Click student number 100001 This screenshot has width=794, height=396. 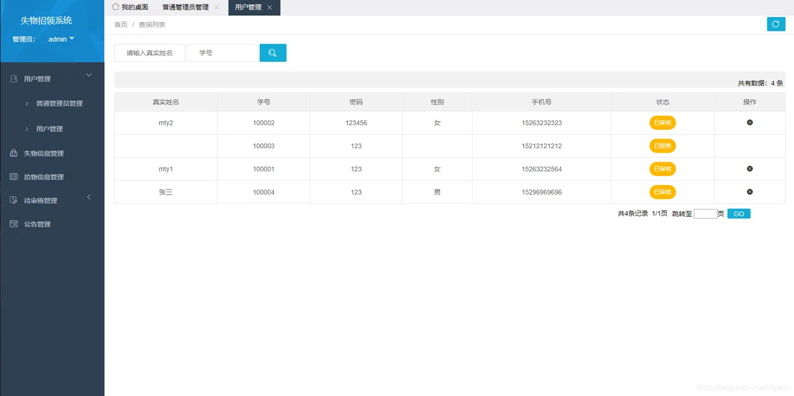[x=264, y=169]
